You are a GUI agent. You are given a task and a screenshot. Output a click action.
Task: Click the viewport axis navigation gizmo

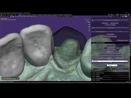tap(87, 21)
